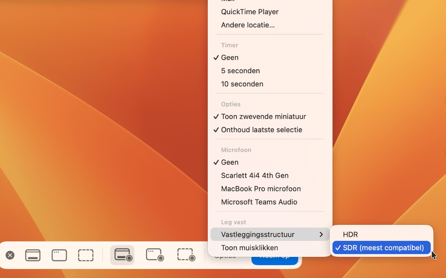This screenshot has width=446, height=278.
Task: Select Scarlett 4i4 4th Gen microphone
Action: (x=255, y=175)
